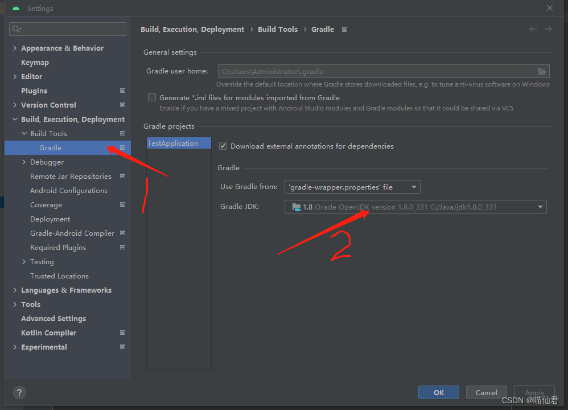568x410 pixels.
Task: Open the Gradle JDK dropdown
Action: pos(415,207)
